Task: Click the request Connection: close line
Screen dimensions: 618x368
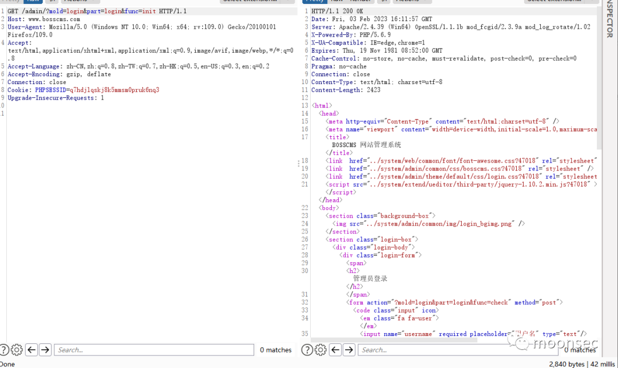Action: 37,82
